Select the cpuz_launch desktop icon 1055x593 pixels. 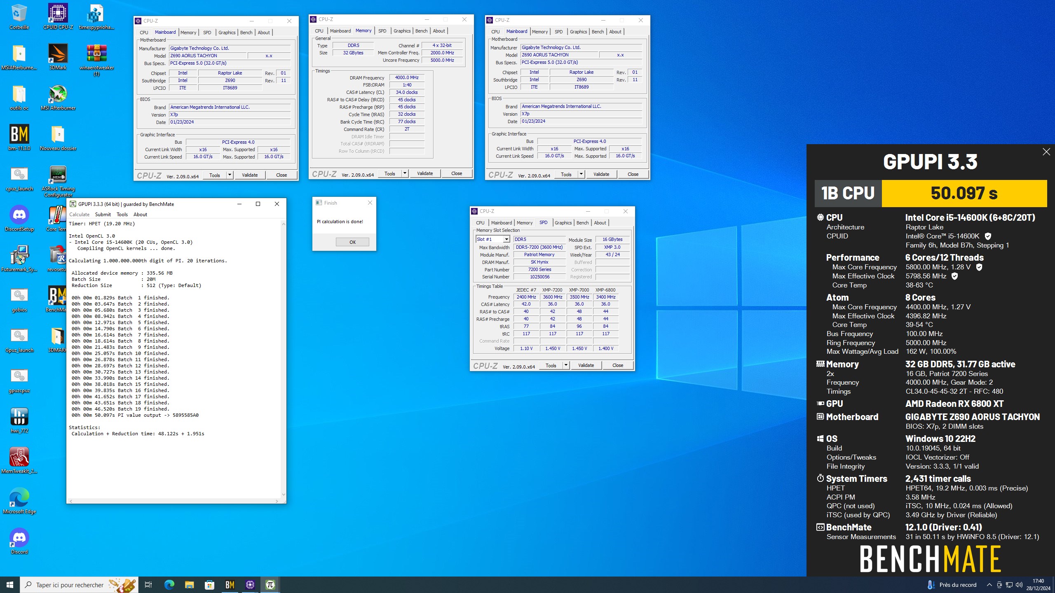(19, 178)
